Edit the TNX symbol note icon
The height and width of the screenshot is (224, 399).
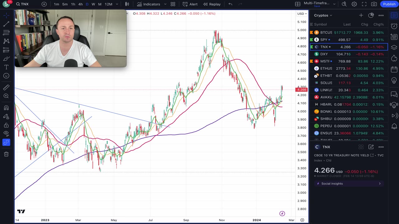[371, 147]
